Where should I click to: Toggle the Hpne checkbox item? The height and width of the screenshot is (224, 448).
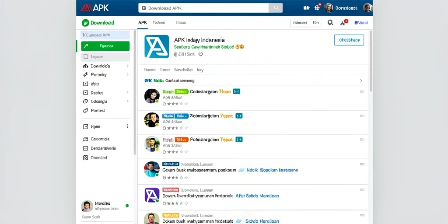85,126
